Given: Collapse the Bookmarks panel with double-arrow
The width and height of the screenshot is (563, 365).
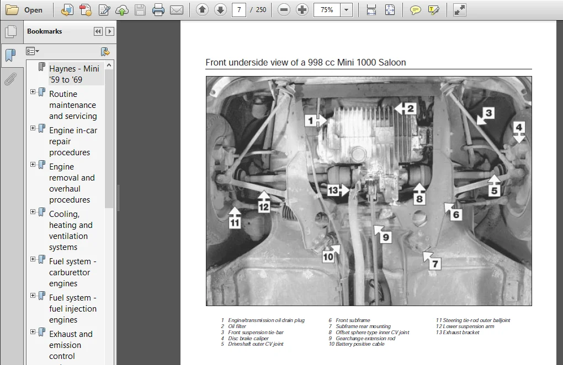Looking at the screenshot, I should 98,31.
